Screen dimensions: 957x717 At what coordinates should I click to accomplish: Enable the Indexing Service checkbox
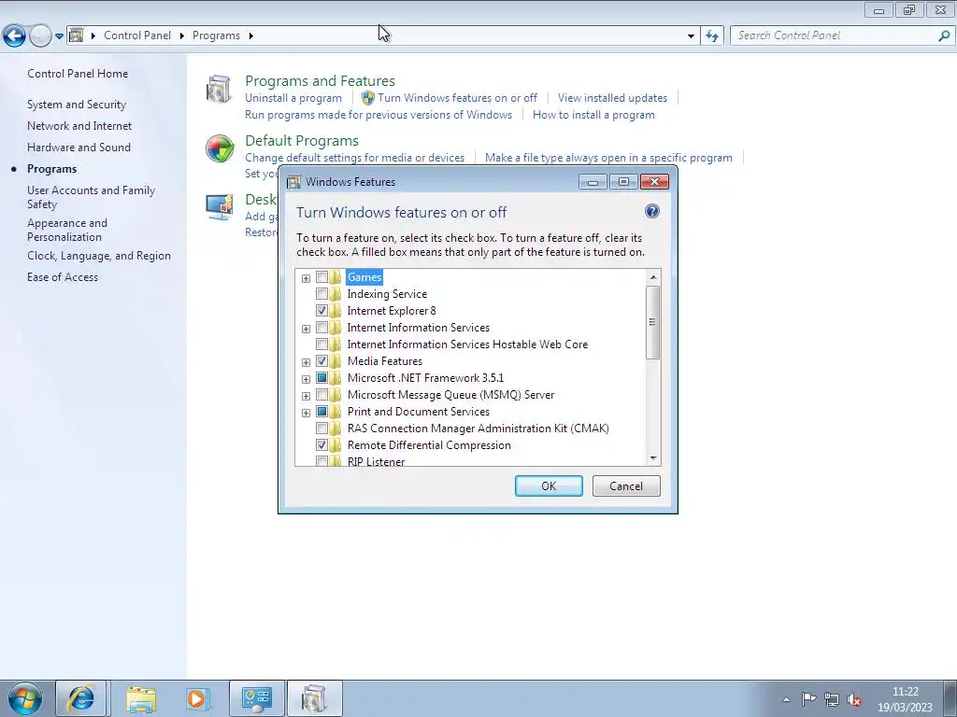pos(321,294)
